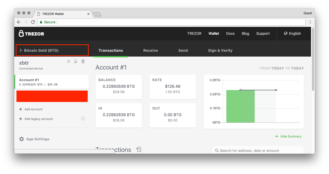The height and width of the screenshot is (174, 329).
Task: Click the 0.3BTG axis label
Action: 215,80
